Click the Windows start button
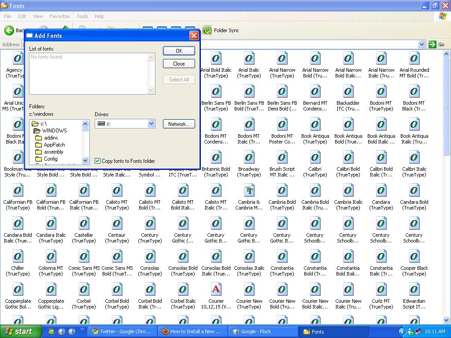 (21, 331)
